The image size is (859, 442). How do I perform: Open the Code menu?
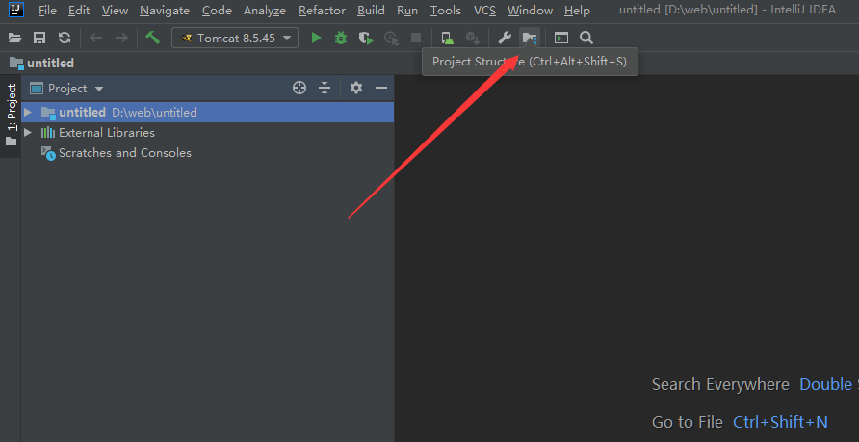[217, 11]
